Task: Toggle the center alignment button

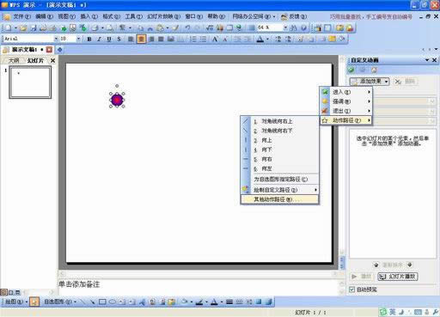Action: tap(141, 39)
